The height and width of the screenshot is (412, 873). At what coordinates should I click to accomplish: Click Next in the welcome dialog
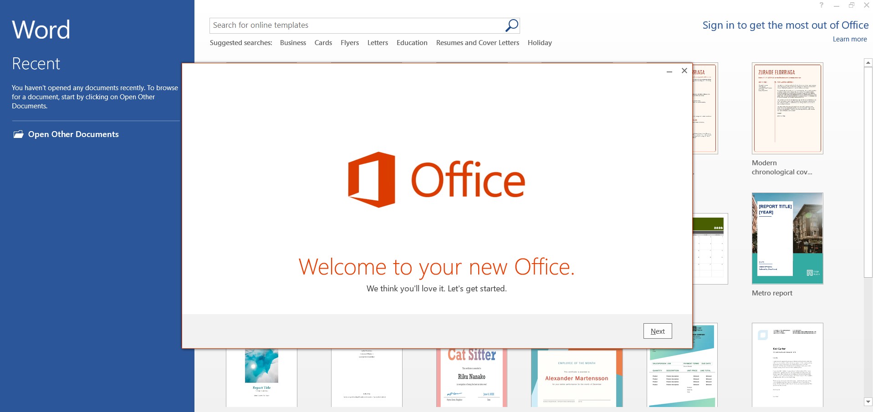(x=657, y=331)
